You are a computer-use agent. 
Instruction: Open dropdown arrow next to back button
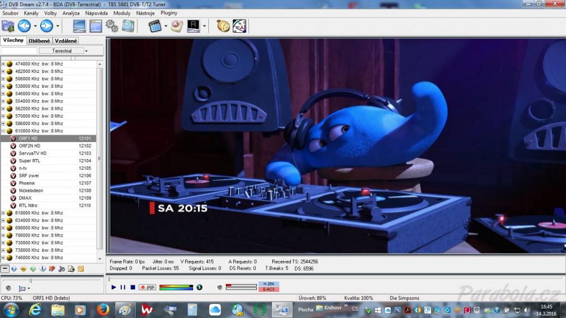coord(35,26)
